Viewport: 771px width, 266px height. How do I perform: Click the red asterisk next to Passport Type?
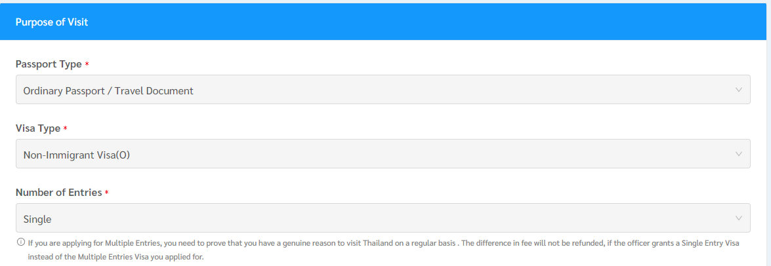tap(87, 65)
